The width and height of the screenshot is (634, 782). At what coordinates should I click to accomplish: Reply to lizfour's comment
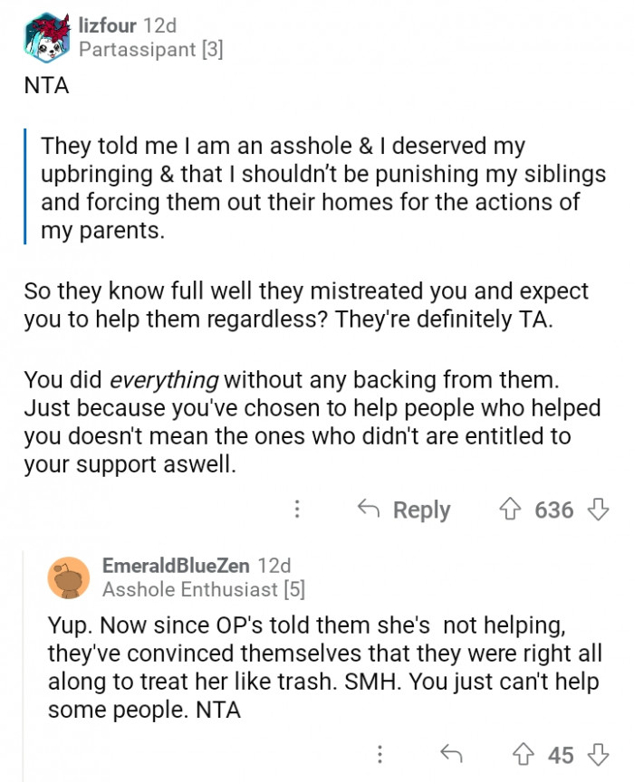point(405,510)
